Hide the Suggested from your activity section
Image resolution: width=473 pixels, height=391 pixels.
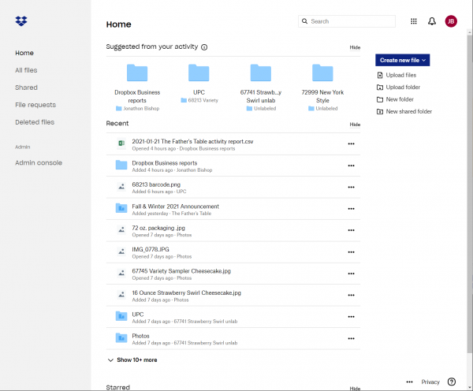pos(355,47)
